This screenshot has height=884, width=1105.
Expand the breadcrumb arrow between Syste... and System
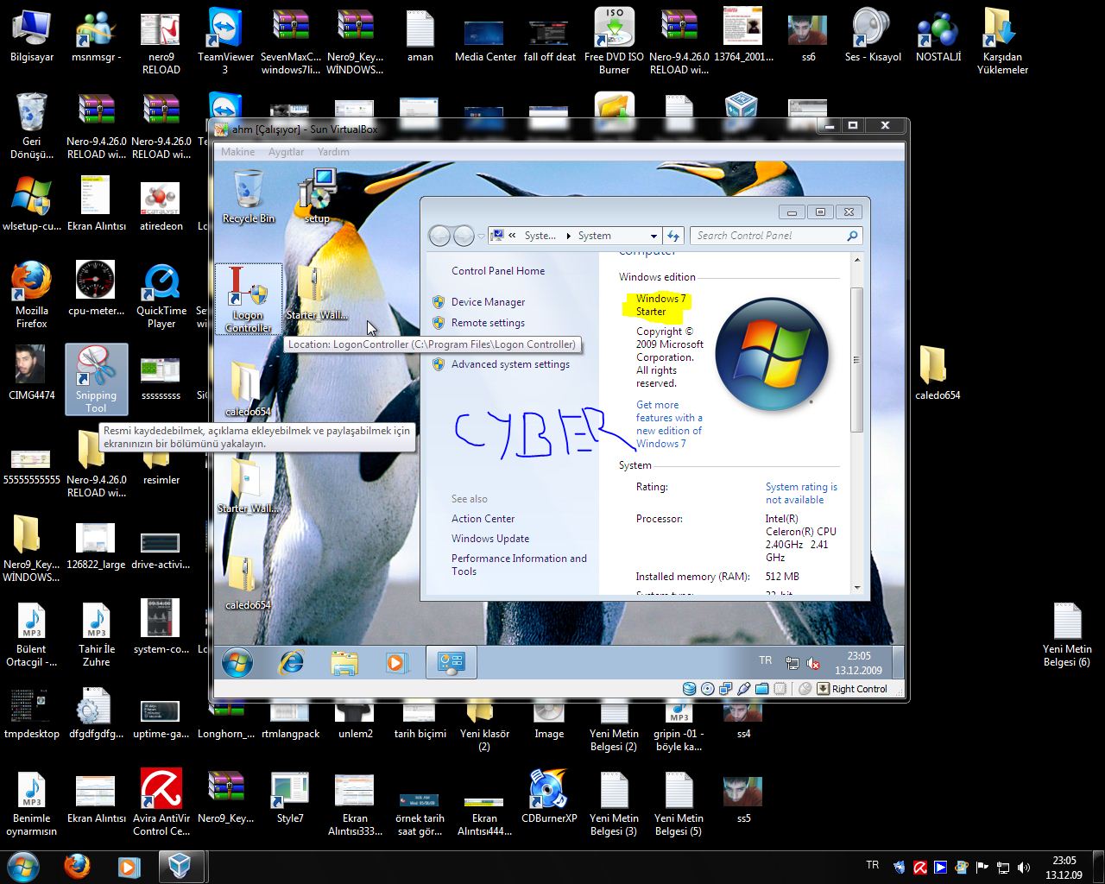pos(568,236)
